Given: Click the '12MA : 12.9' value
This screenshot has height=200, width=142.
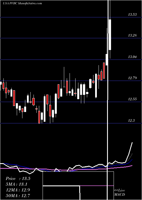Looking at the screenshot, I should [x=18, y=190].
